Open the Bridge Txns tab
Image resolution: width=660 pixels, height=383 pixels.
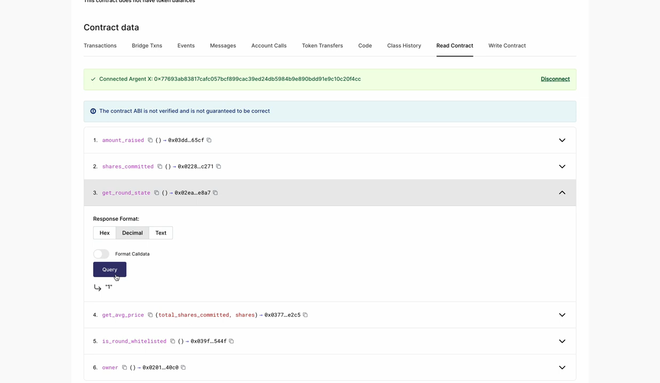[147, 46]
